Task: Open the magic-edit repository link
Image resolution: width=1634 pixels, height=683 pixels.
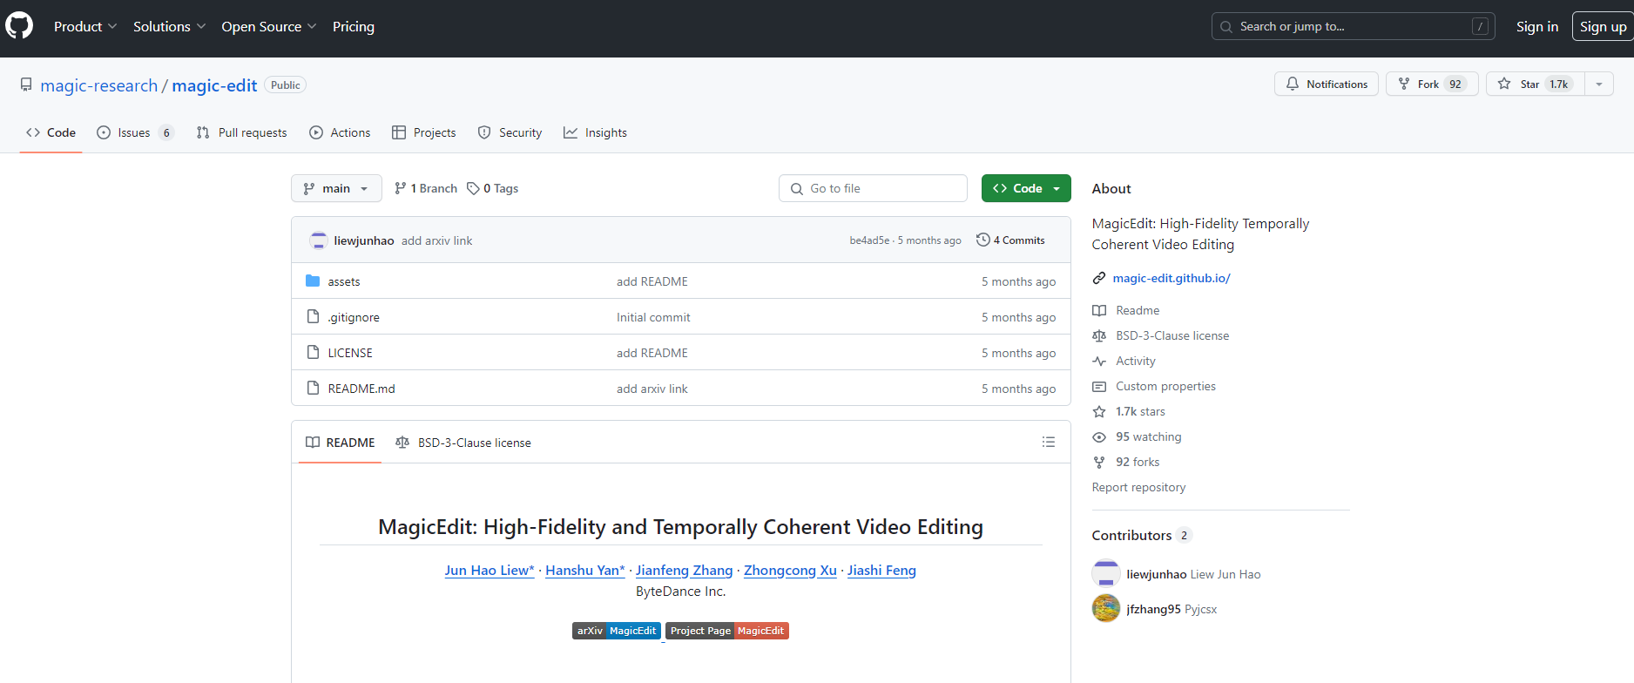Action: (x=214, y=85)
